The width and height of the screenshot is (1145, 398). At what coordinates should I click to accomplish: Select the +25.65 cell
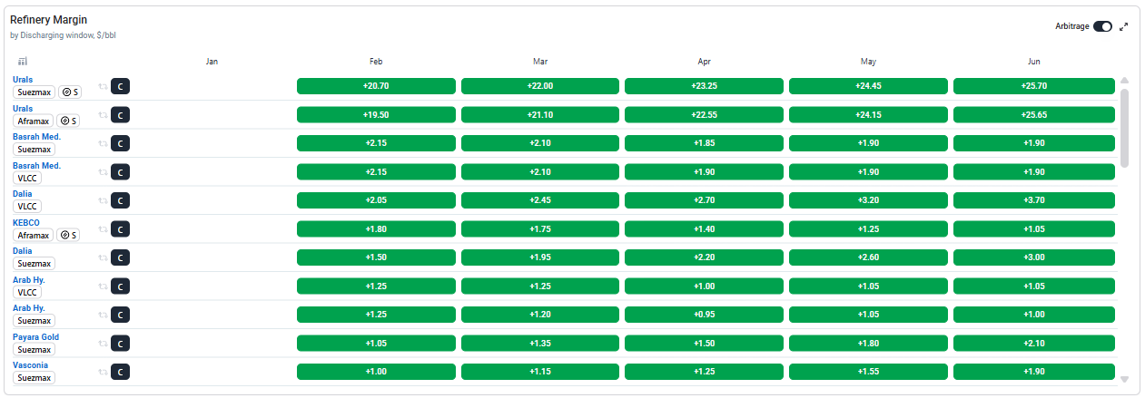(1033, 115)
